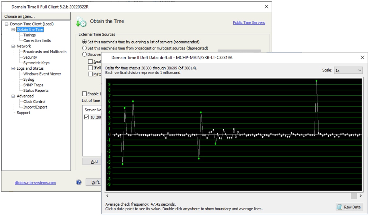This screenshot has height=216, width=370.
Task: Open Windows Event Viewer settings page
Action: tap(43, 74)
